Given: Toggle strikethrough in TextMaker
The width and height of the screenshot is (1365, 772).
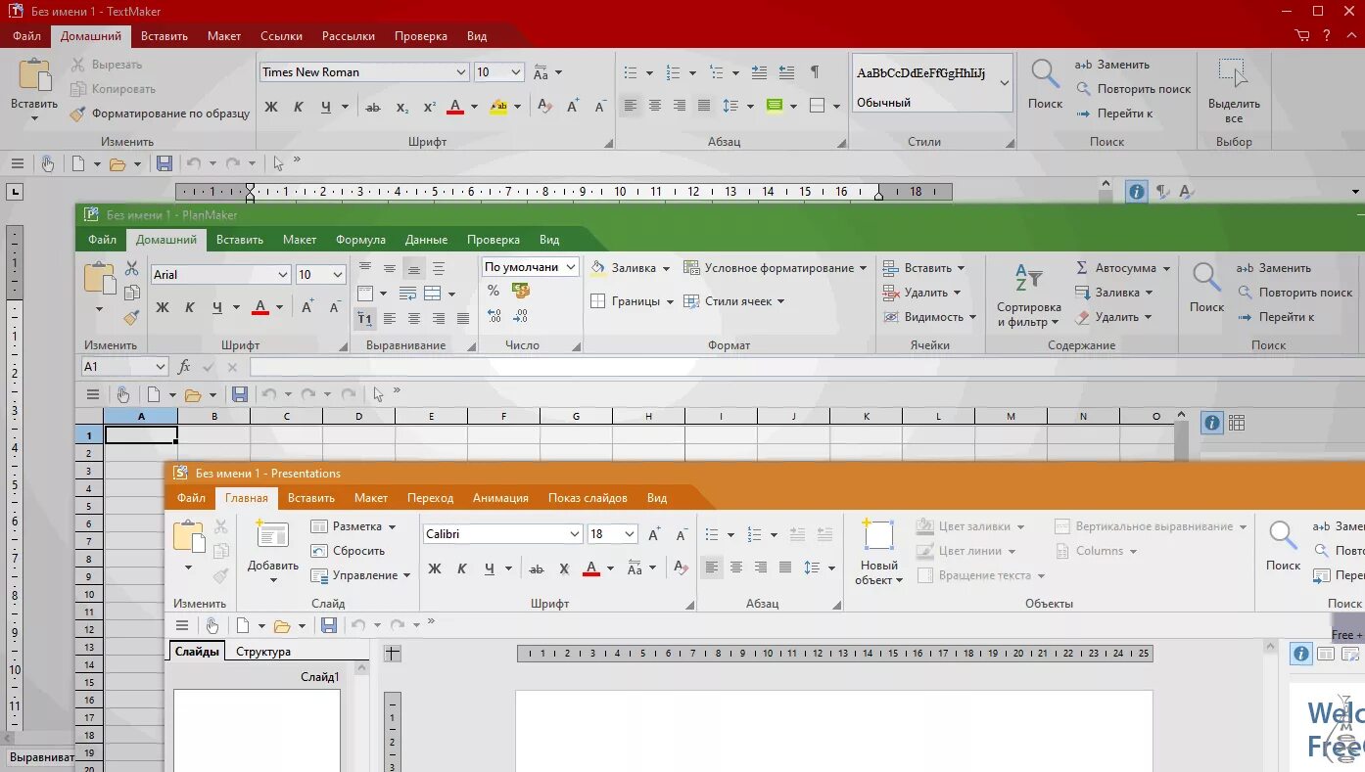Looking at the screenshot, I should point(373,107).
